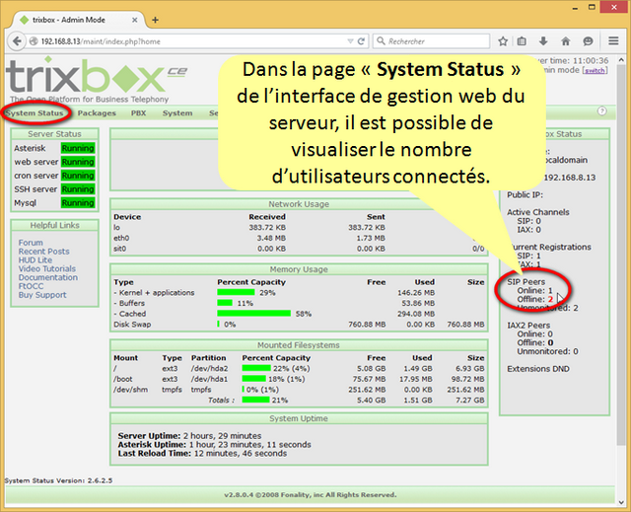
Task: Click the switch admin mode link
Action: (x=595, y=70)
